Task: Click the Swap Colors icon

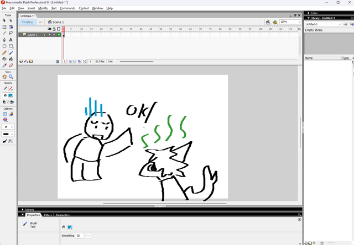Action: click(12, 102)
